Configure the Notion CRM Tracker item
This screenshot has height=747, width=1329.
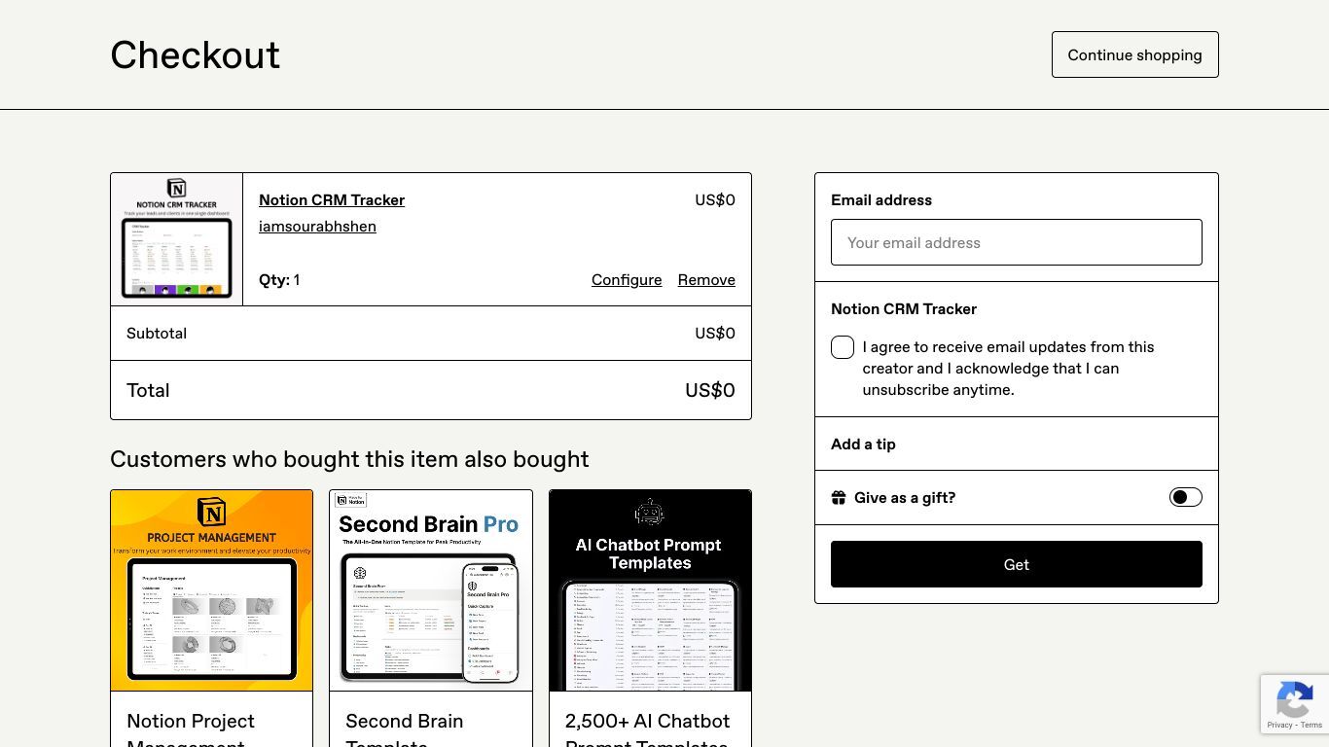pos(627,280)
